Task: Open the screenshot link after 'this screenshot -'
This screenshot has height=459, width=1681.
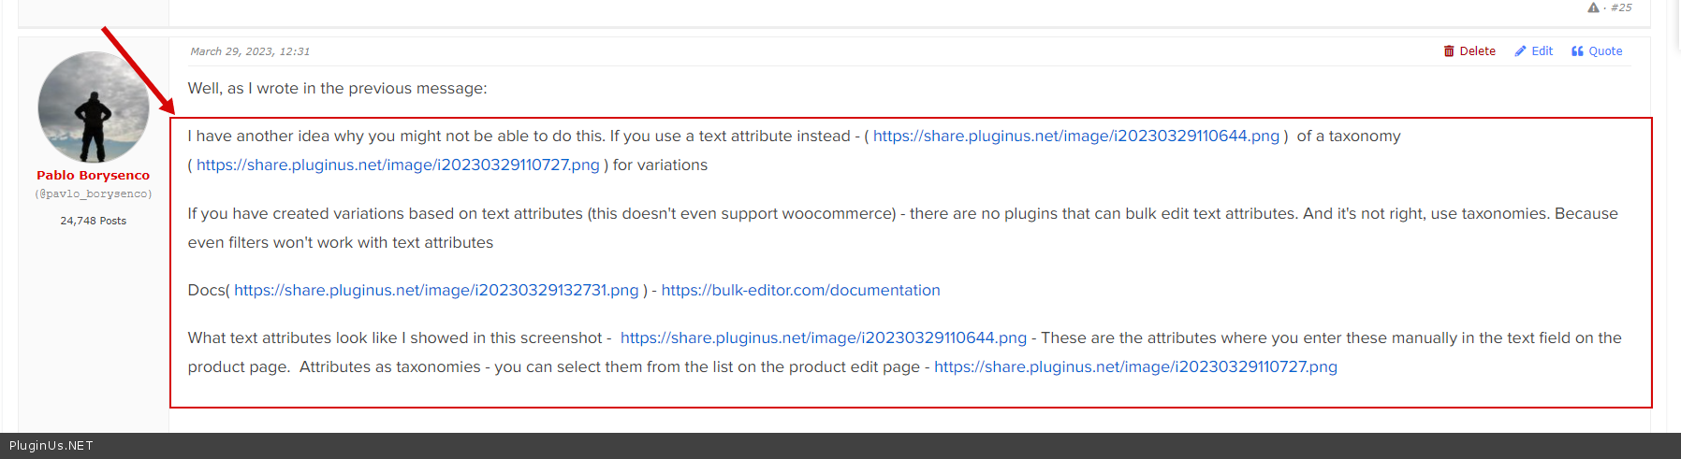Action: pyautogui.click(x=823, y=337)
